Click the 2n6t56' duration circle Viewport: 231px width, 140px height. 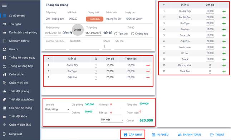point(78,30)
